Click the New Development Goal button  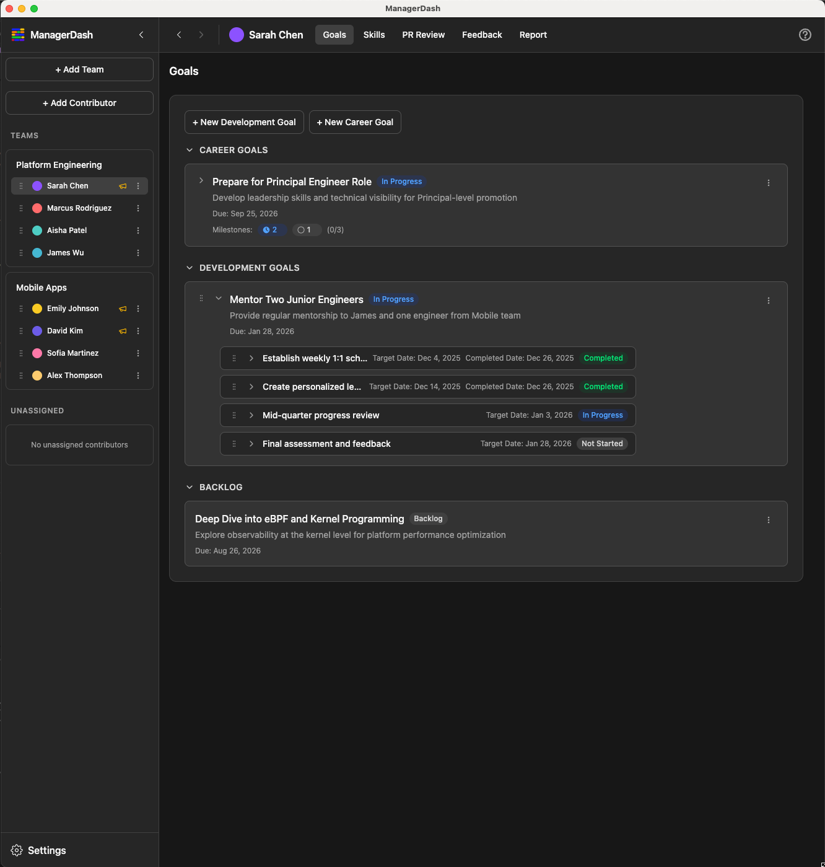point(244,122)
